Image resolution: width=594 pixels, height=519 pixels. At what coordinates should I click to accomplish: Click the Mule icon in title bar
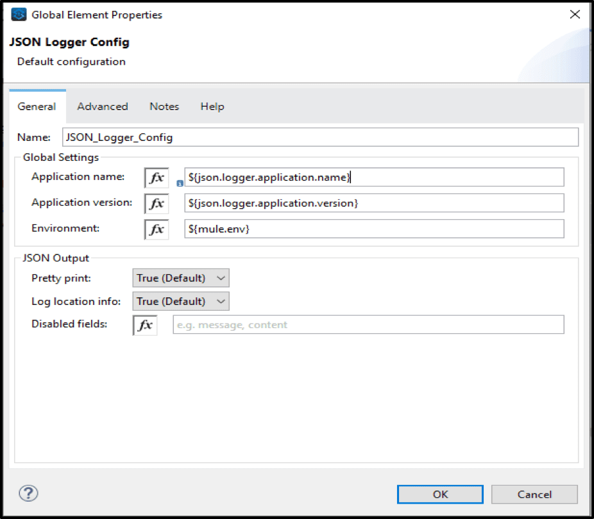coord(19,15)
